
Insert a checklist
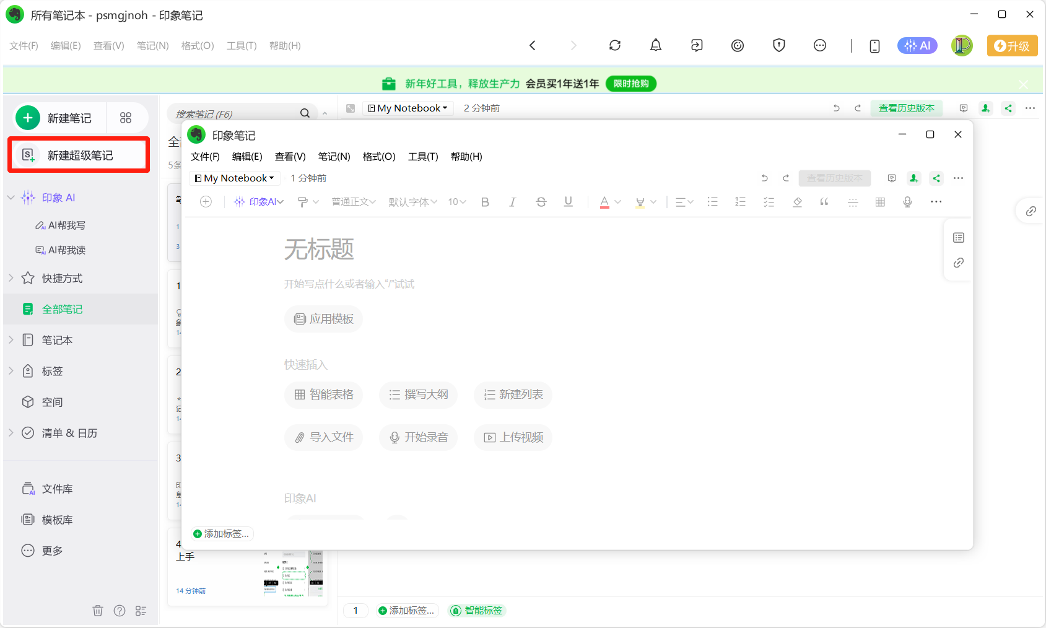(769, 202)
